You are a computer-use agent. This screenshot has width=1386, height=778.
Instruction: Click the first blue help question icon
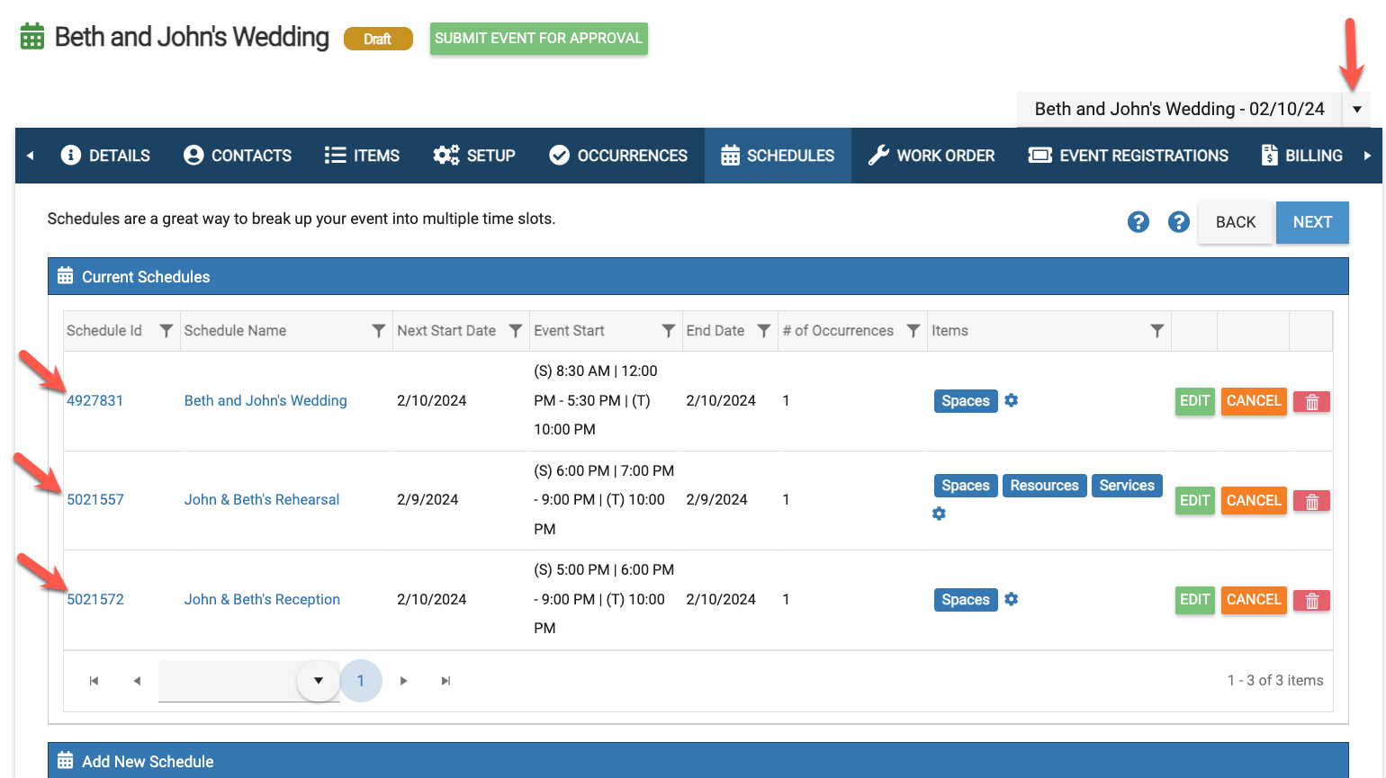tap(1138, 222)
